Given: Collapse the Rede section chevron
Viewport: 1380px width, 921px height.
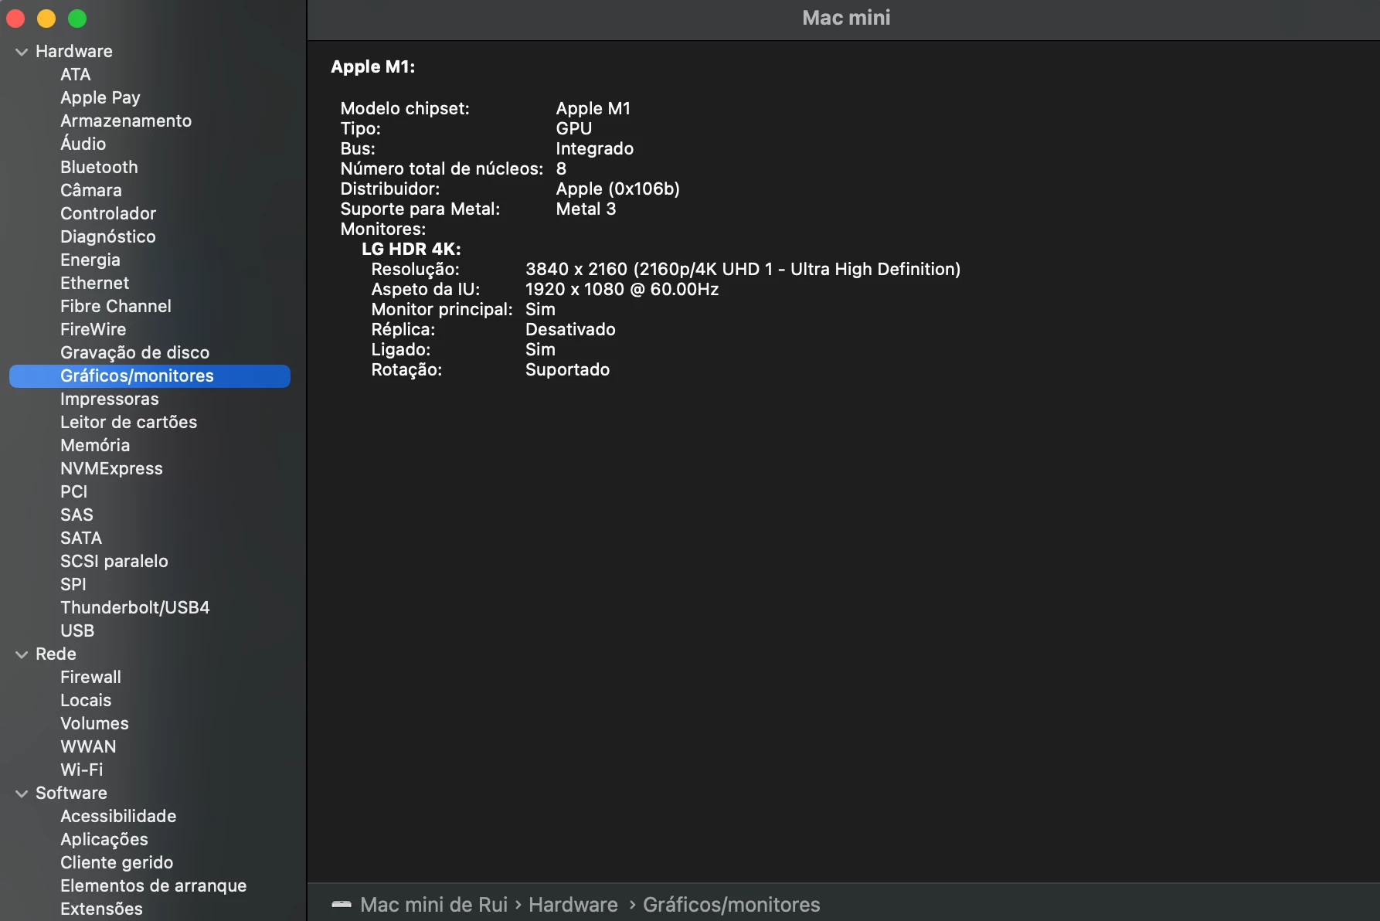Looking at the screenshot, I should (22, 654).
